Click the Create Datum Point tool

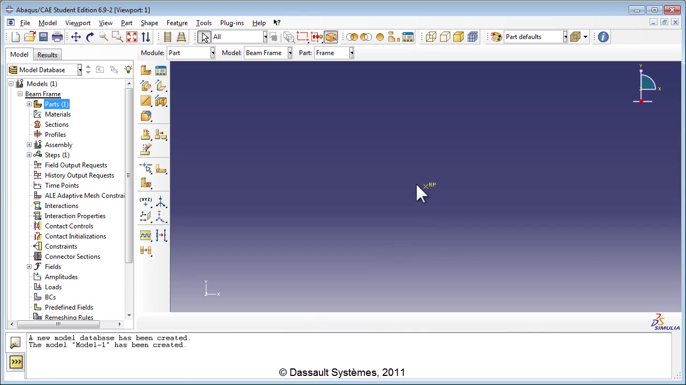coord(146,202)
